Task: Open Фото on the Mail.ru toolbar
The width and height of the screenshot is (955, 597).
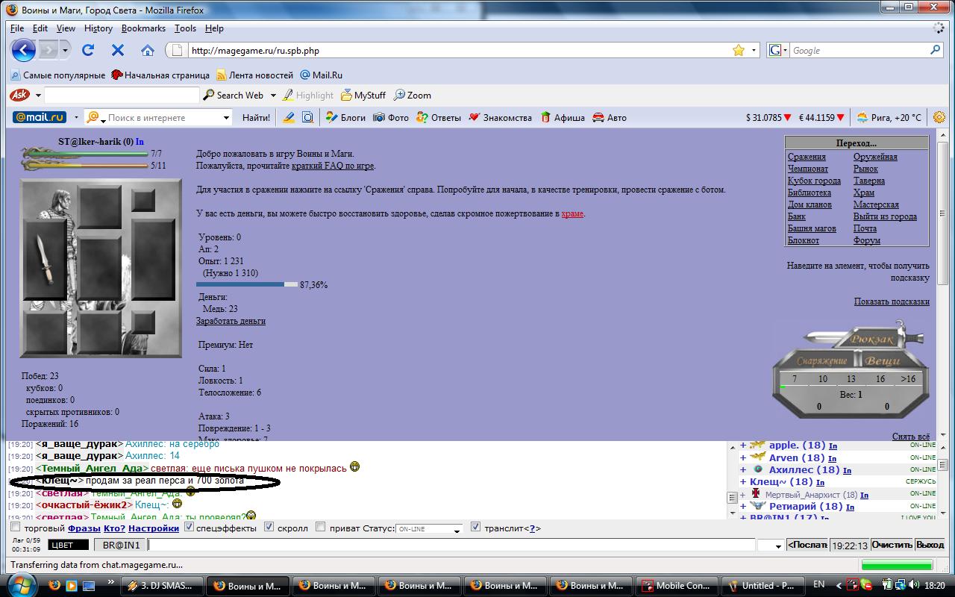Action: (x=391, y=117)
